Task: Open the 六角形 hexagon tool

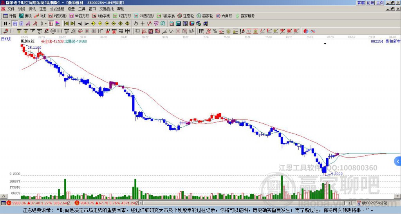Action: pos(224,16)
